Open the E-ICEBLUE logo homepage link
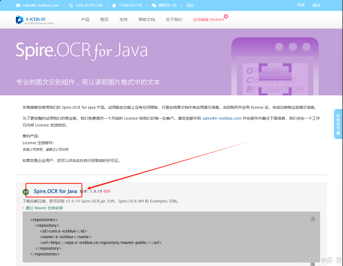 35,20
